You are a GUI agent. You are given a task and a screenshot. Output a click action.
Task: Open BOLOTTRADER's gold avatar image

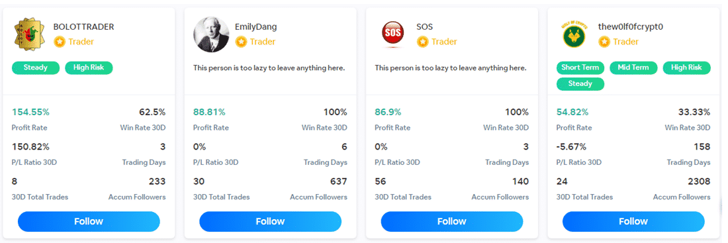pos(29,34)
